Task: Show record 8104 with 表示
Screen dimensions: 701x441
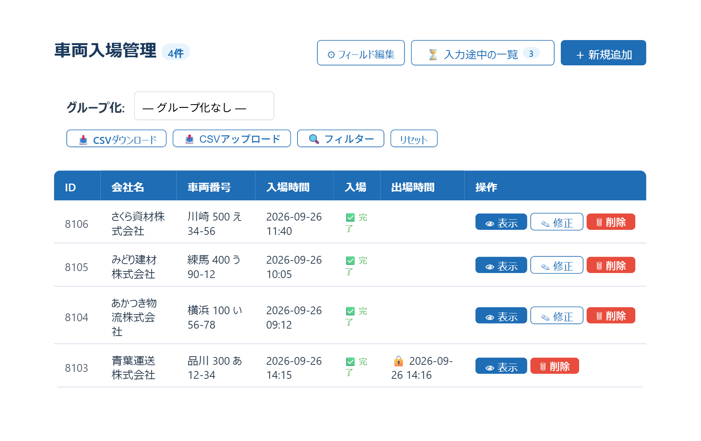Action: pos(501,315)
